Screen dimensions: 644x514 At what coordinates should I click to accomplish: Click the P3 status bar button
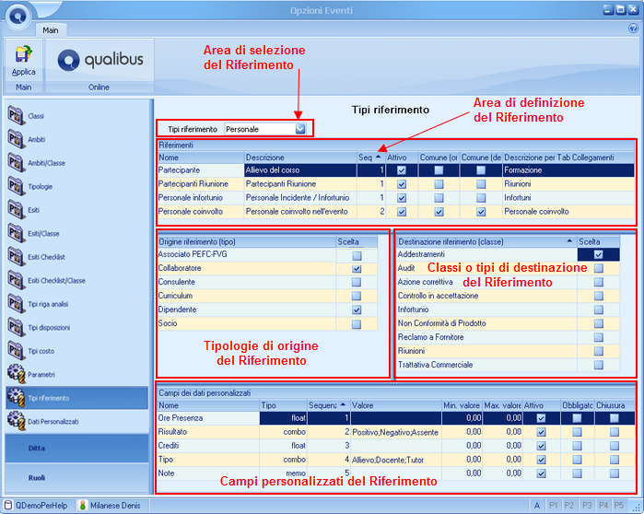(587, 506)
